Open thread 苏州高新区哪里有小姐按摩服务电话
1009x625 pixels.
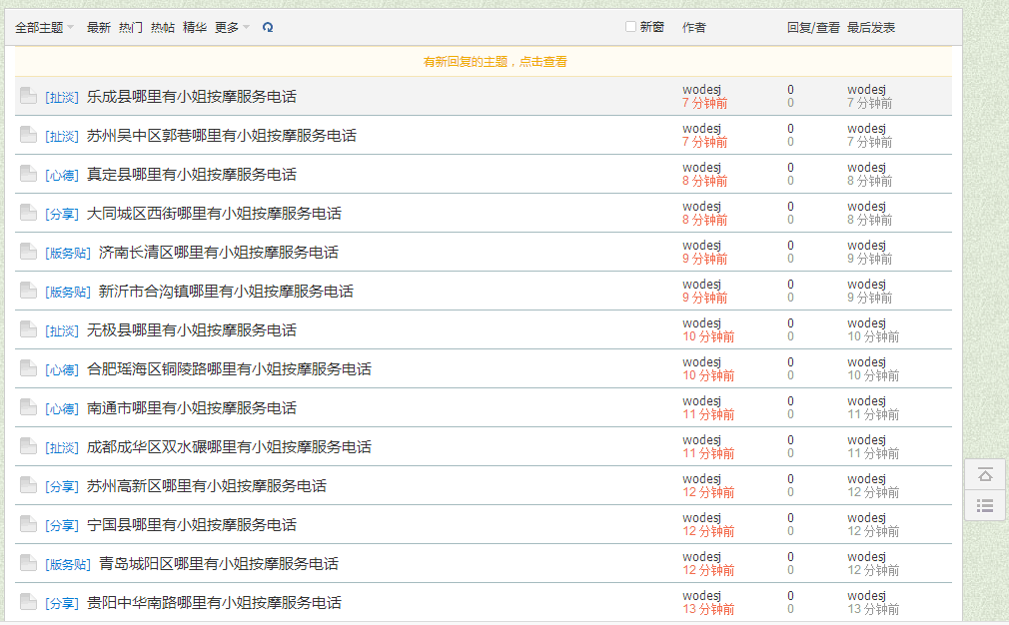pos(207,486)
